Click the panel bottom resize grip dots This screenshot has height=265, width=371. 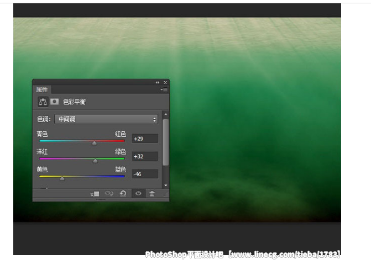(101, 200)
